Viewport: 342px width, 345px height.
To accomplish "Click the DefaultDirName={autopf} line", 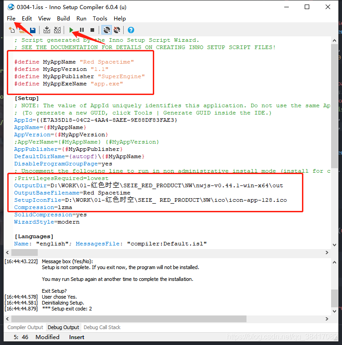I will point(80,156).
